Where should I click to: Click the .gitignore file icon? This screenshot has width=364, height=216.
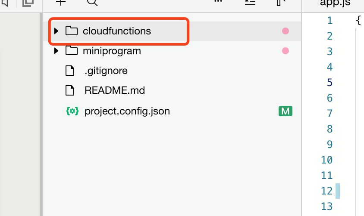[70, 71]
